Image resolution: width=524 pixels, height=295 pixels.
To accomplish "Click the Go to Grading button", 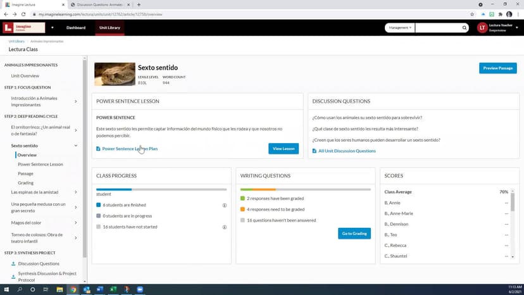I will (x=354, y=233).
